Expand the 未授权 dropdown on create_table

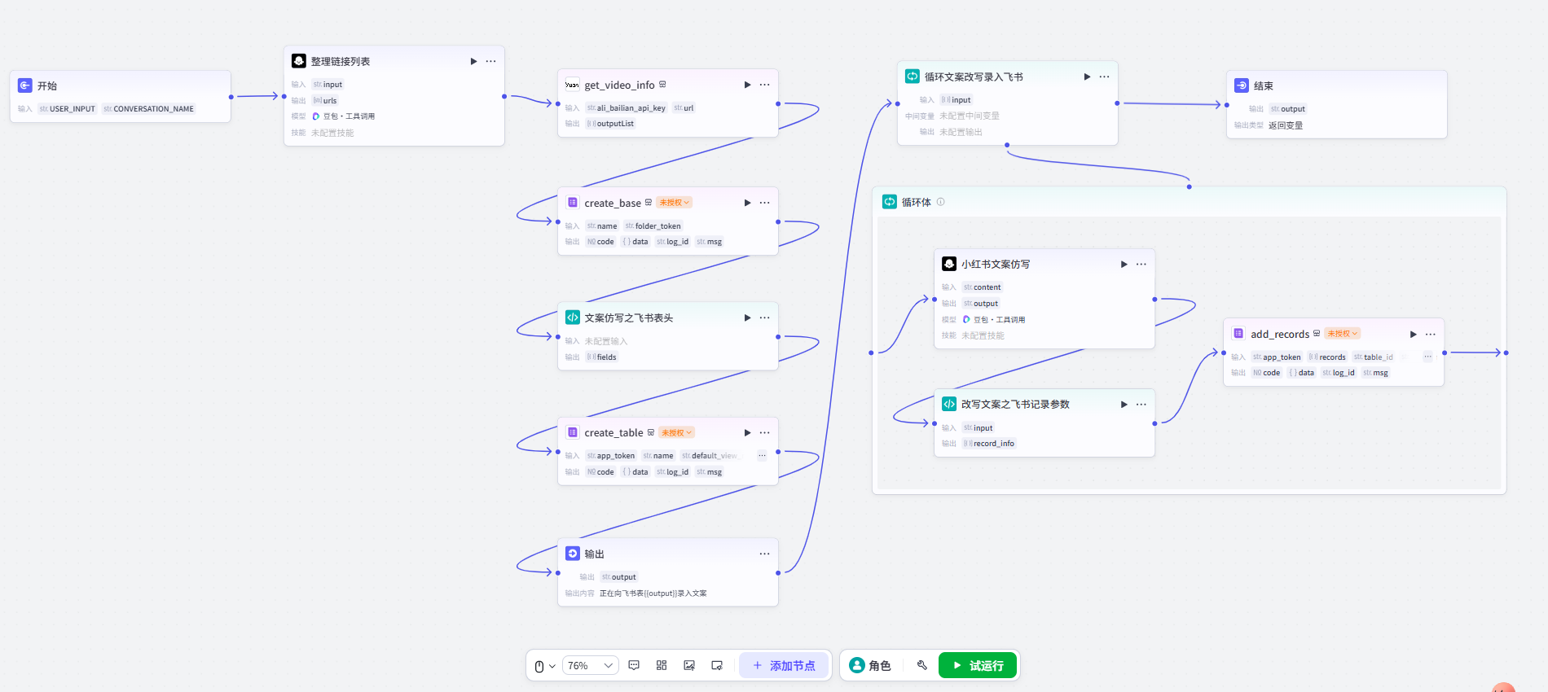(676, 433)
